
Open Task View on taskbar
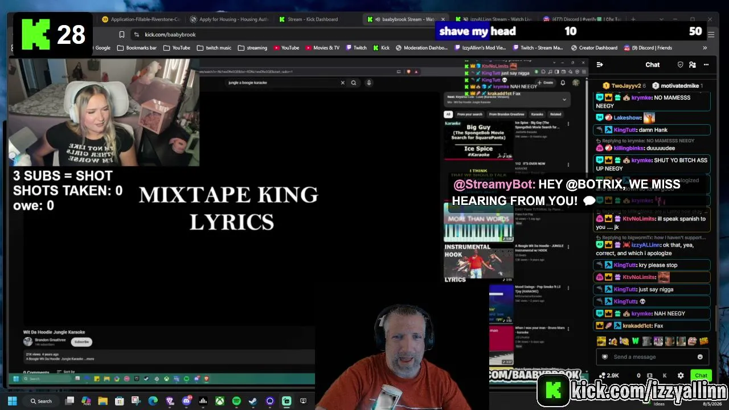(69, 401)
